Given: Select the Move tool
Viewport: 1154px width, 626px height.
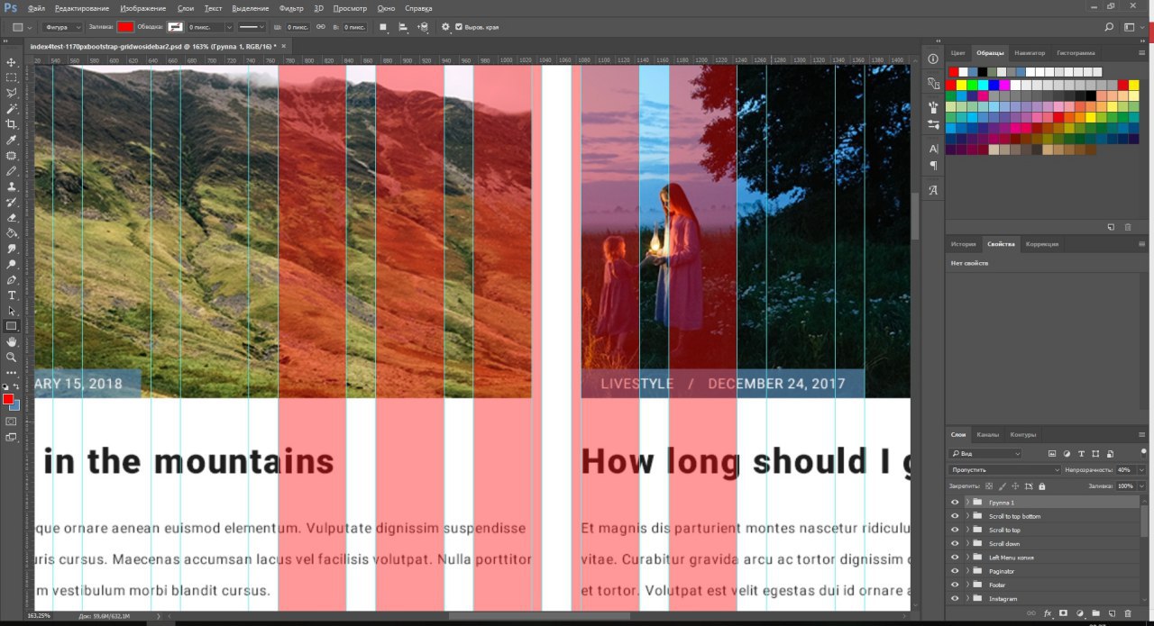Looking at the screenshot, I should (12, 62).
